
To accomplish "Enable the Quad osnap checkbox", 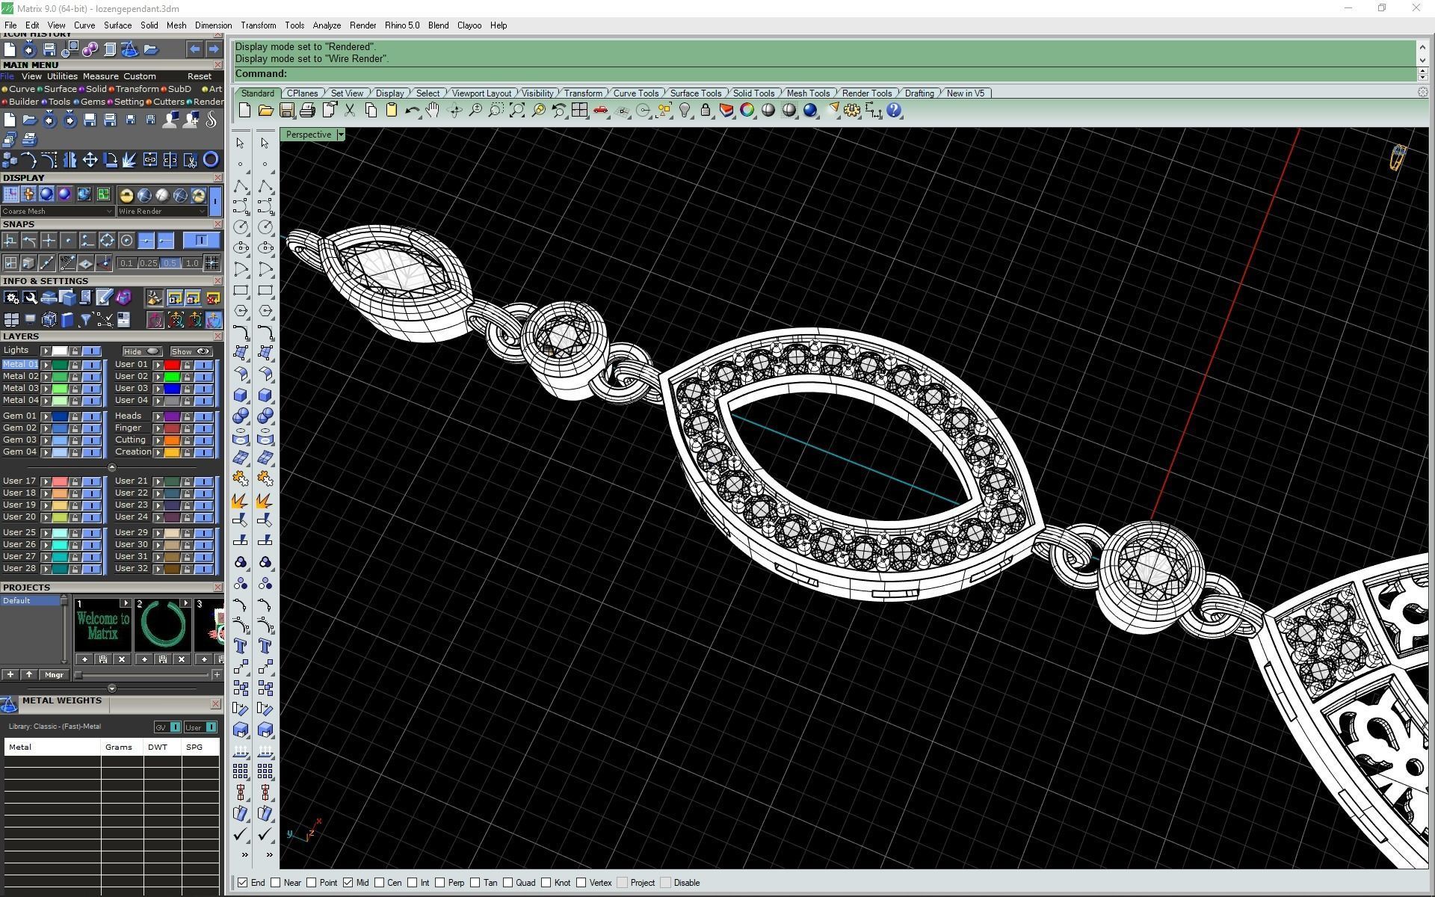I will (x=508, y=883).
